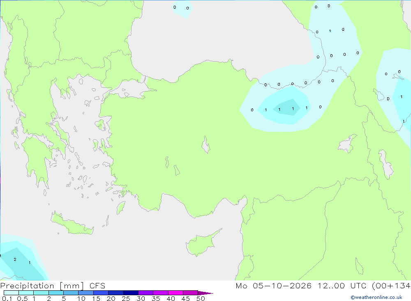Click the 'Precipitation [mm] CFS' title text
The height and width of the screenshot is (301, 411).
coord(53,285)
